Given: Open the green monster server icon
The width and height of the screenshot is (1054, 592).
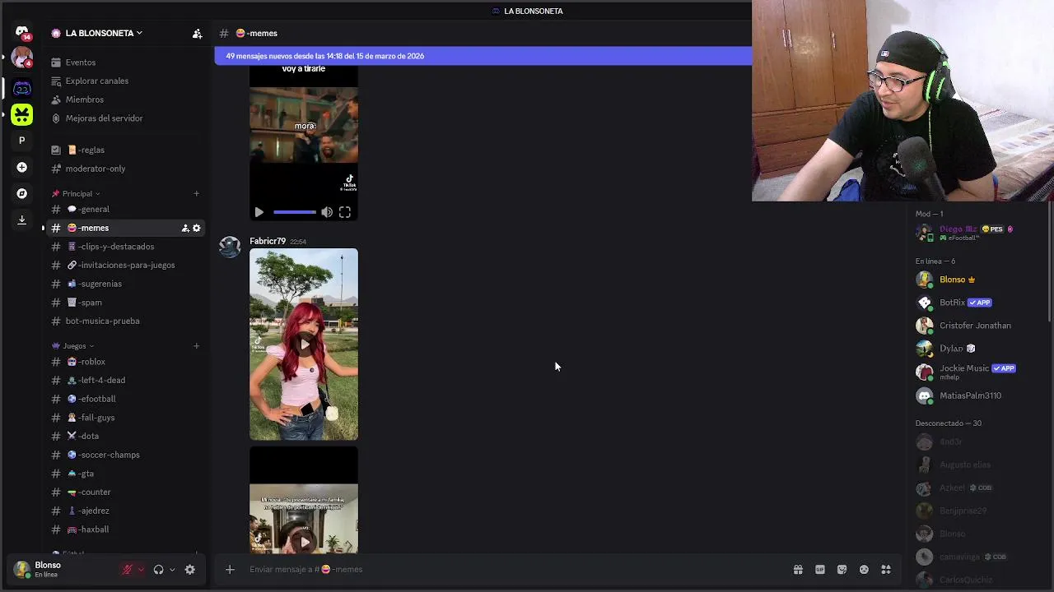Looking at the screenshot, I should coord(22,114).
